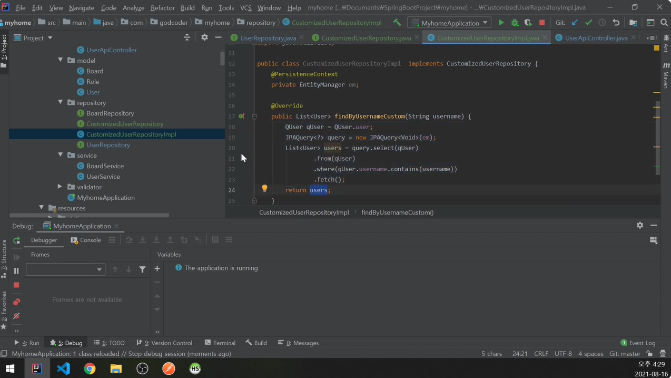Viewport: 671px width, 378px height.
Task: Open the TODO tool window
Action: tap(109, 343)
